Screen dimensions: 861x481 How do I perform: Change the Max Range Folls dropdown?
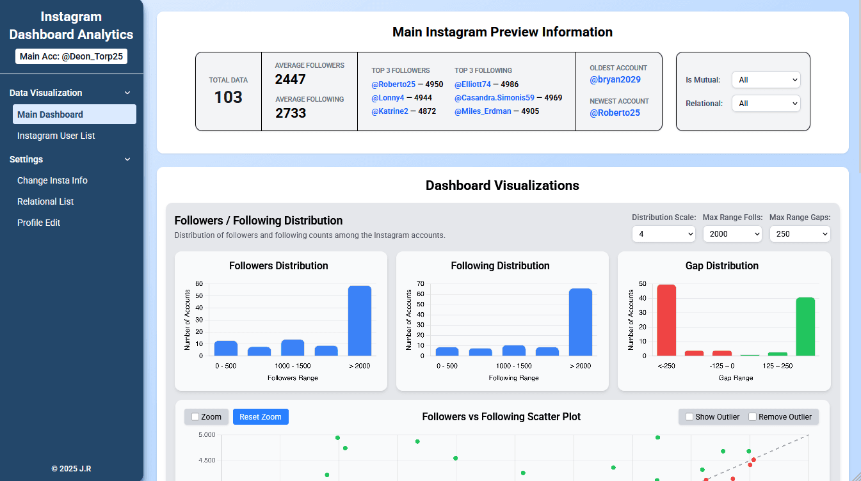click(x=732, y=233)
